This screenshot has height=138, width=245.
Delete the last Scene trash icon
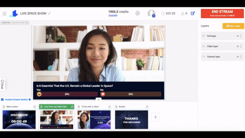click(x=116, y=107)
